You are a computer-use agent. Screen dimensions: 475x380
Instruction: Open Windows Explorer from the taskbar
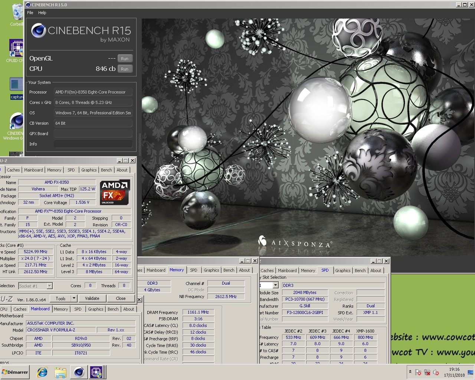pyautogui.click(x=60, y=372)
